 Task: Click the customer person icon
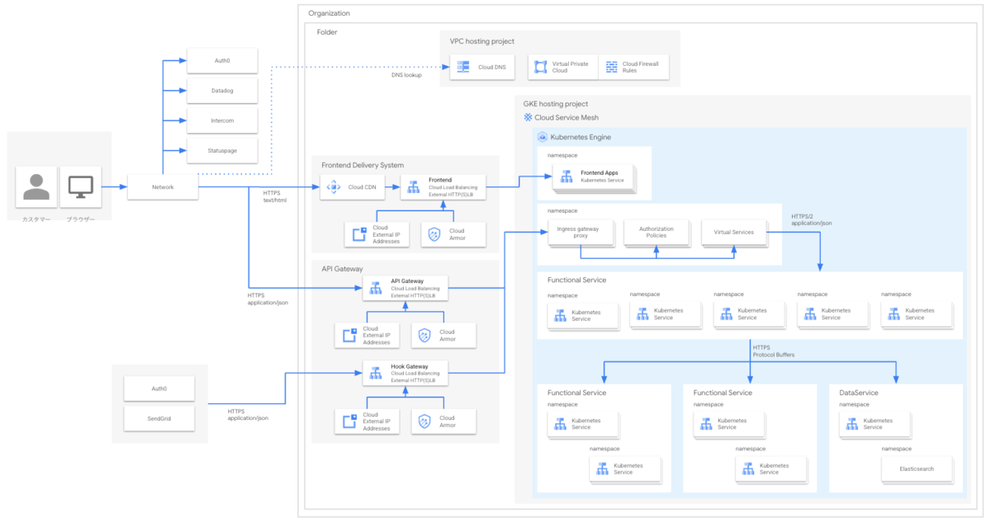coord(36,187)
